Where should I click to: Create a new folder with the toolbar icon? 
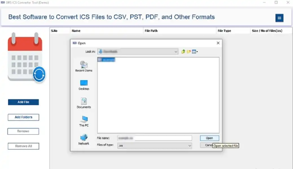coord(189,52)
